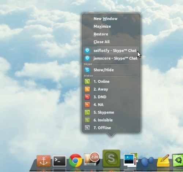Set Skype status to 7. Offline
The width and height of the screenshot is (183, 172).
coord(111,128)
